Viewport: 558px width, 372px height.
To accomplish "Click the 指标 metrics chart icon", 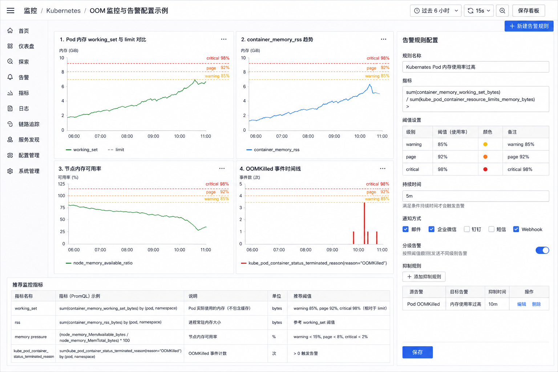I will [10, 93].
